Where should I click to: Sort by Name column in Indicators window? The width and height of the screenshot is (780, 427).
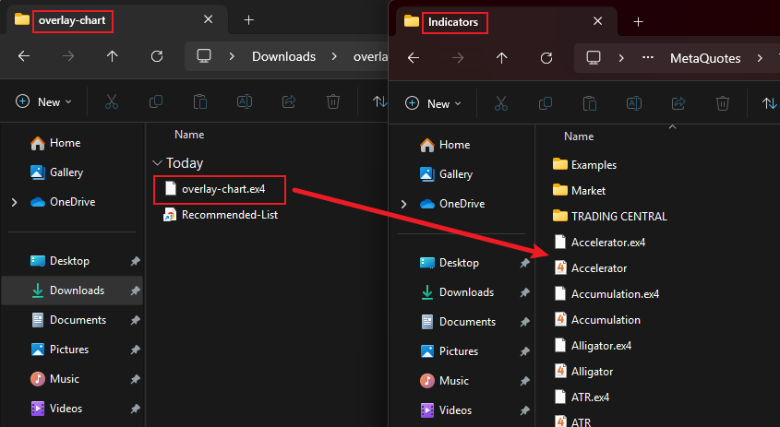click(x=579, y=136)
